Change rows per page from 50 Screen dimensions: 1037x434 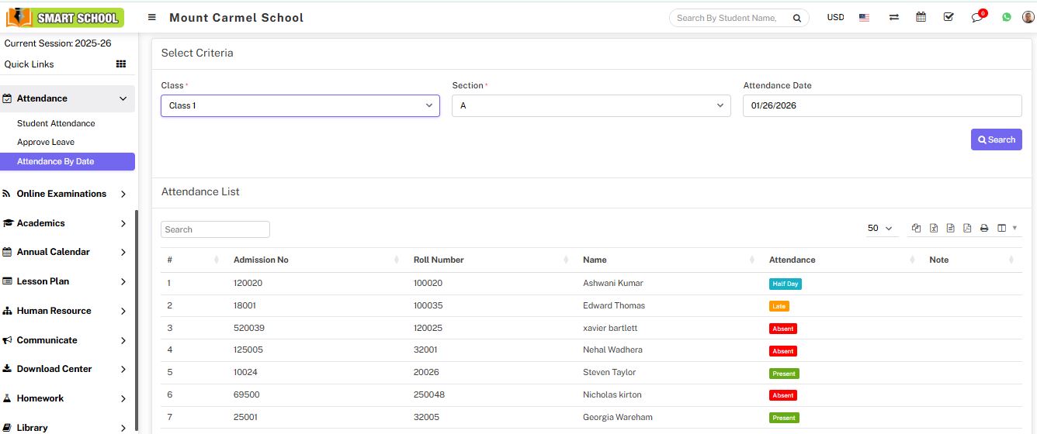pyautogui.click(x=879, y=228)
